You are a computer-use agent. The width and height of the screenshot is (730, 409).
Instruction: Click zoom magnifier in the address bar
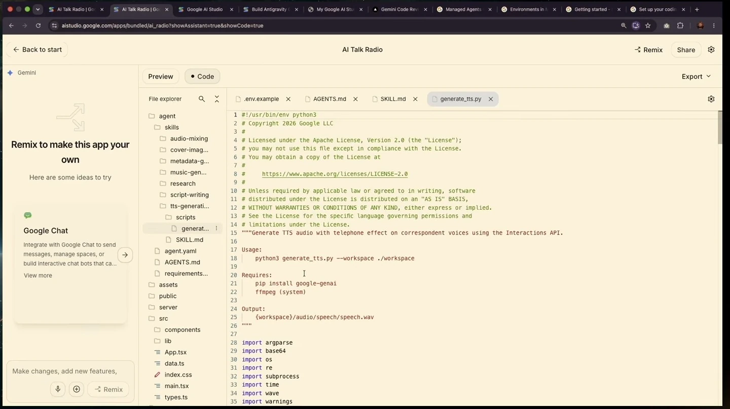[624, 25]
